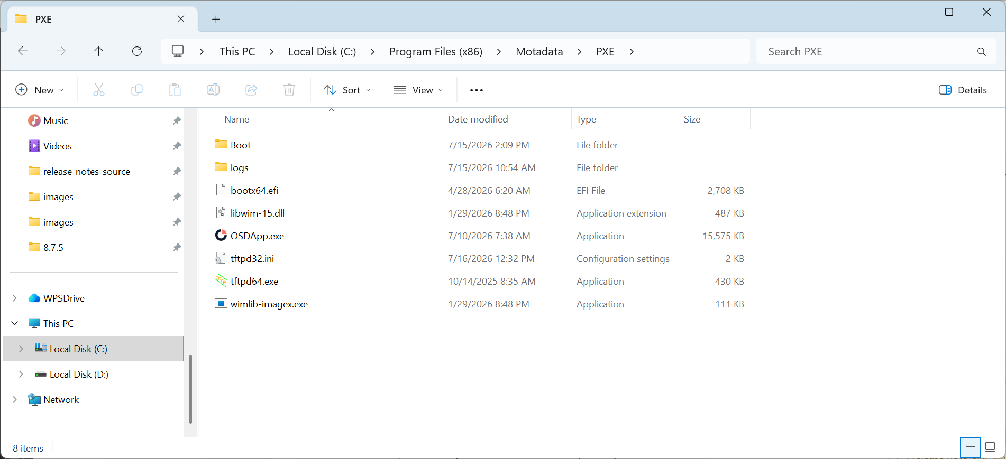Select the tftpd32.ini file icon
Screen dimensions: 1006x459
click(x=221, y=258)
